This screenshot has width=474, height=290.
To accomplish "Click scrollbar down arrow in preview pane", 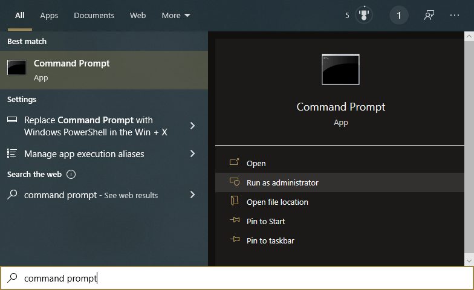I will coord(469,261).
